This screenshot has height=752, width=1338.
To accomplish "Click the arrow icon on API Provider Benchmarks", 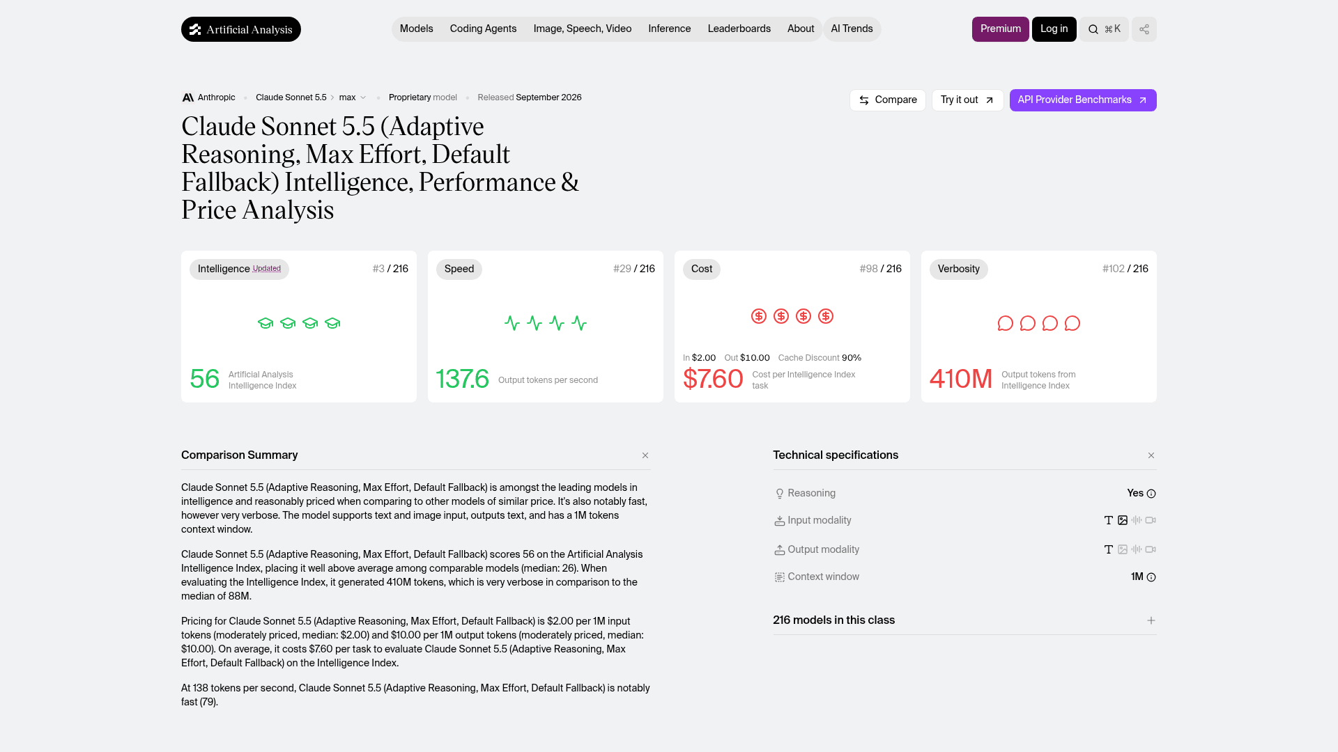I will tap(1142, 100).
